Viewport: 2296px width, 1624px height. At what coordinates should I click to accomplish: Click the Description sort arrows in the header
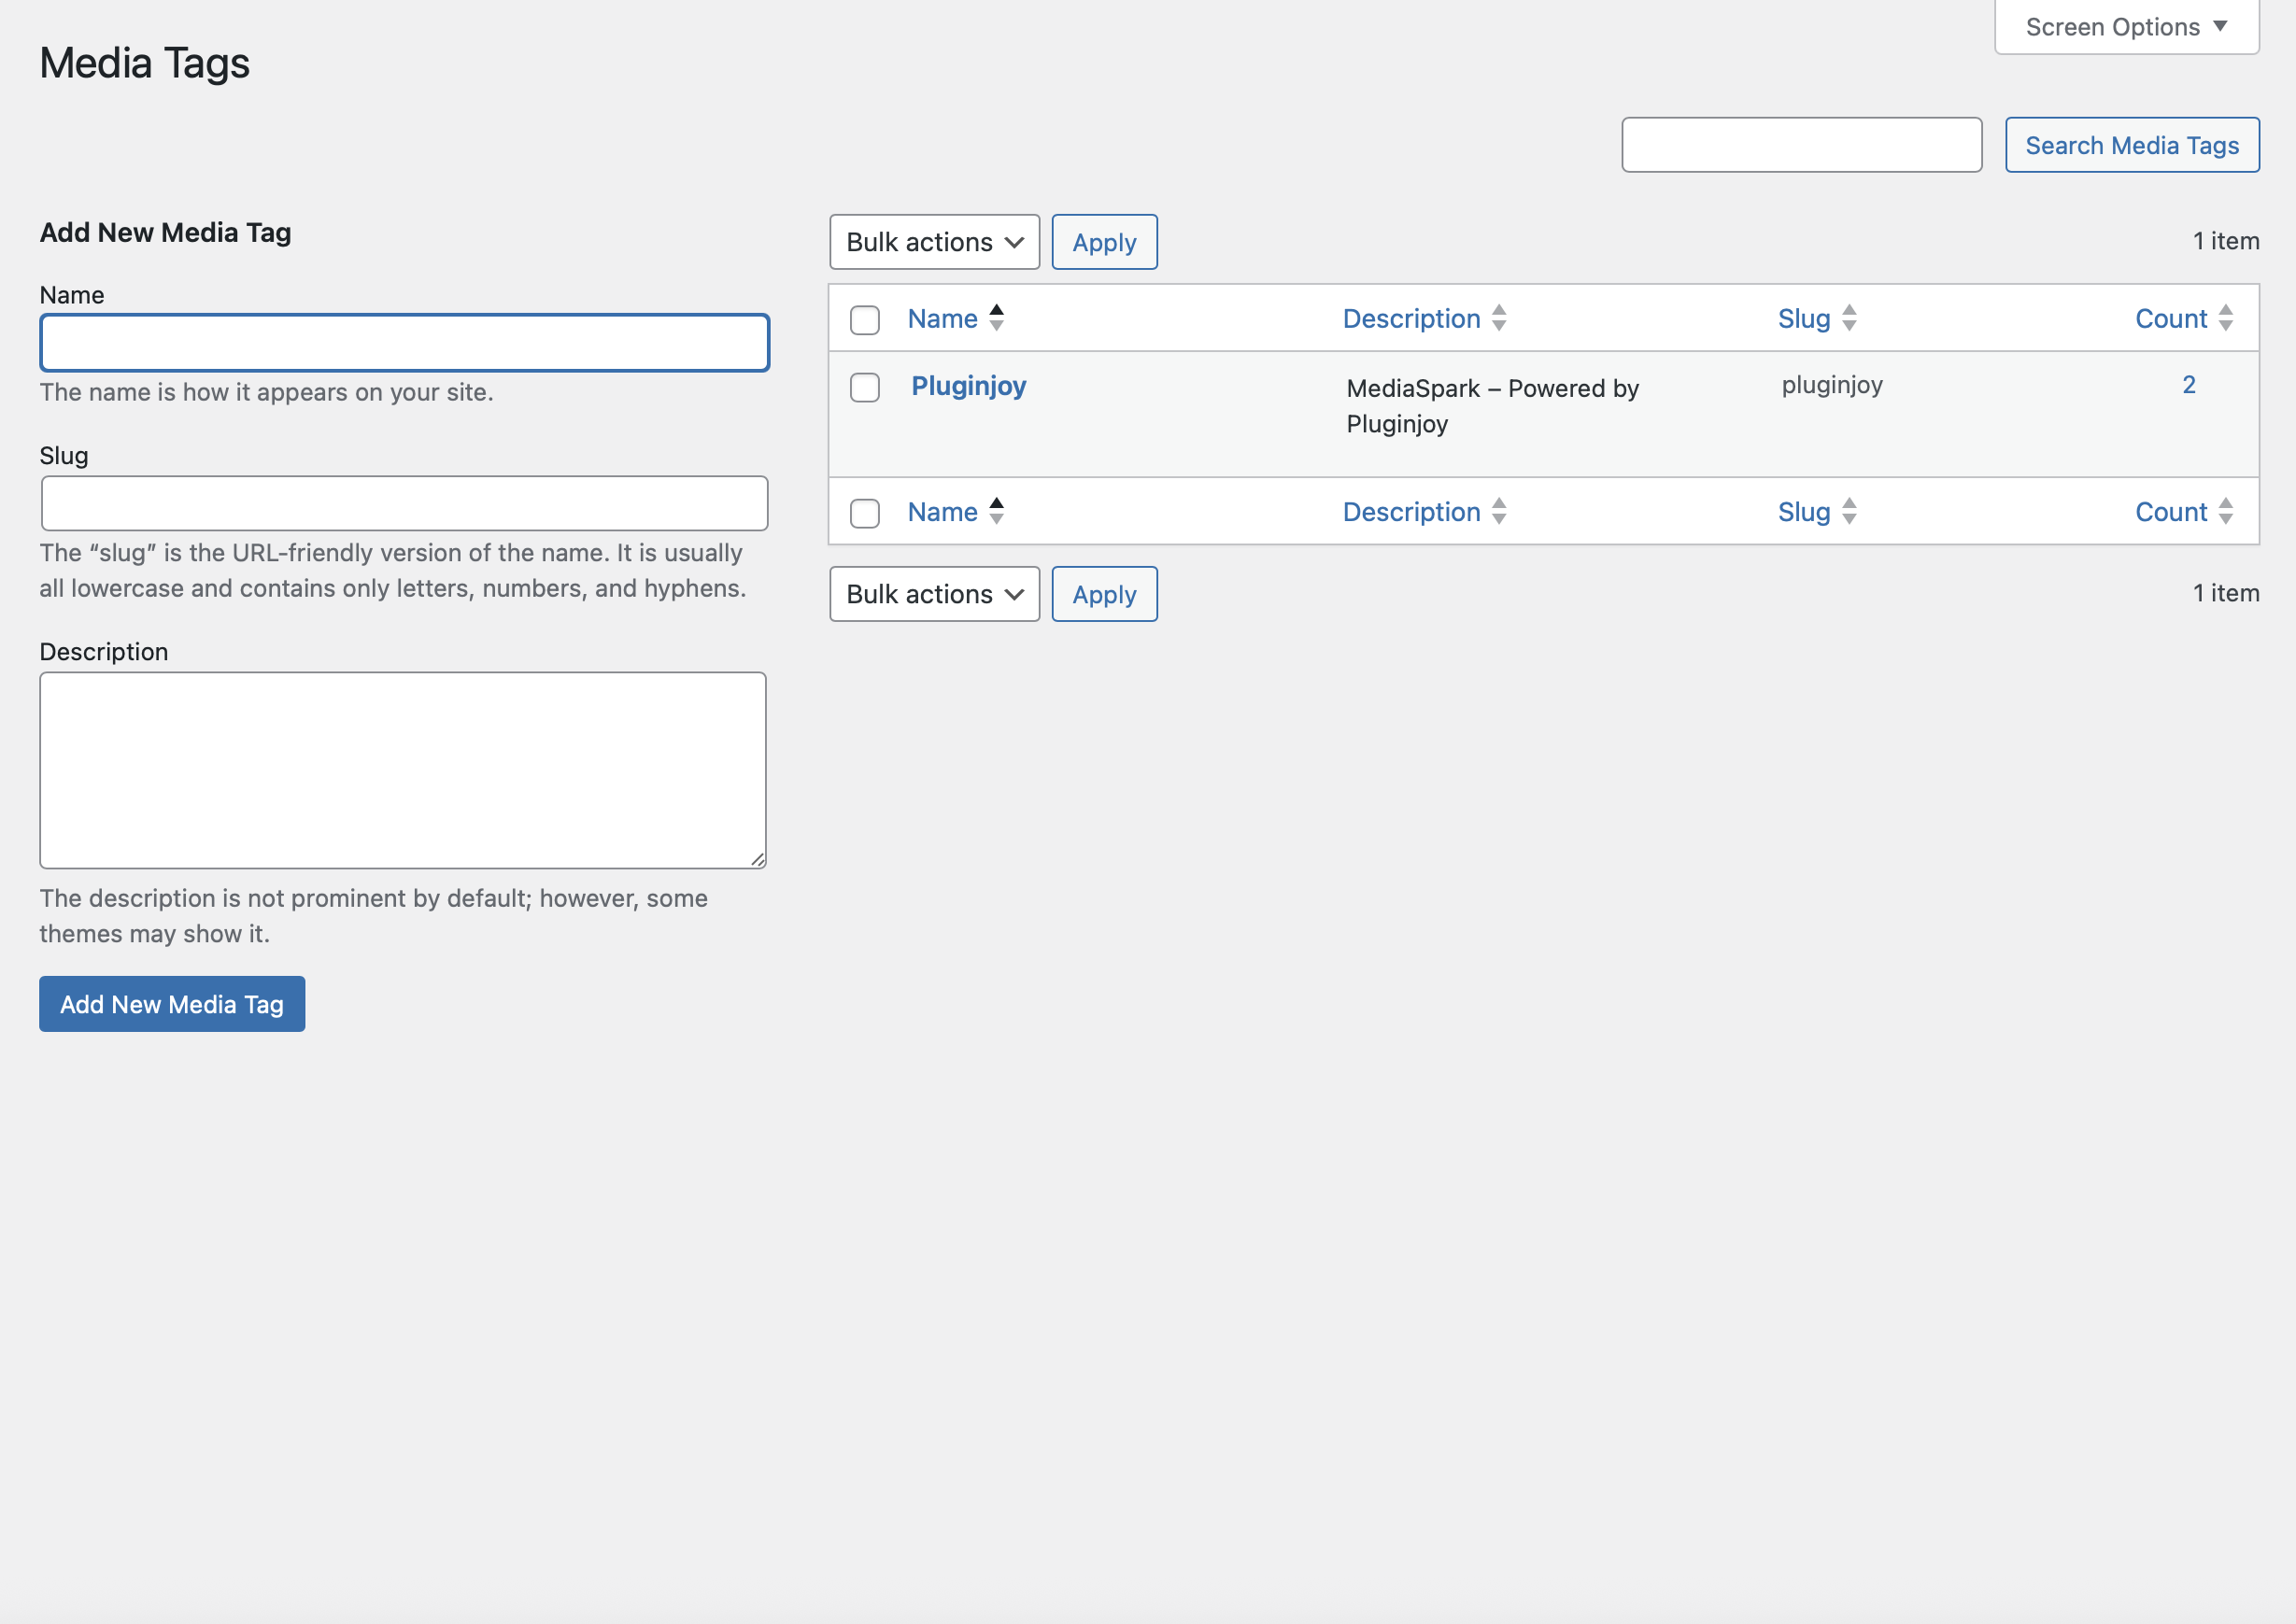[x=1498, y=318]
